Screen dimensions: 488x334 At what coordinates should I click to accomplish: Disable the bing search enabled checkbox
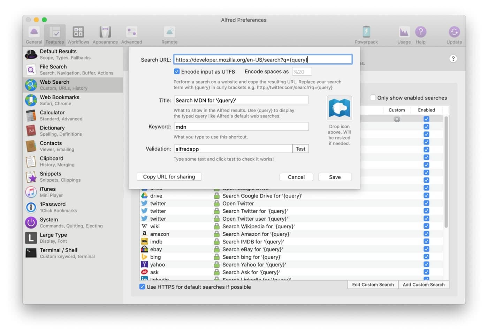point(426,257)
